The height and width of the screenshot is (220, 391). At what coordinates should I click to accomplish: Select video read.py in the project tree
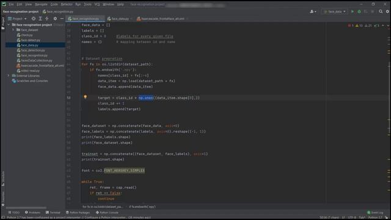(30, 71)
